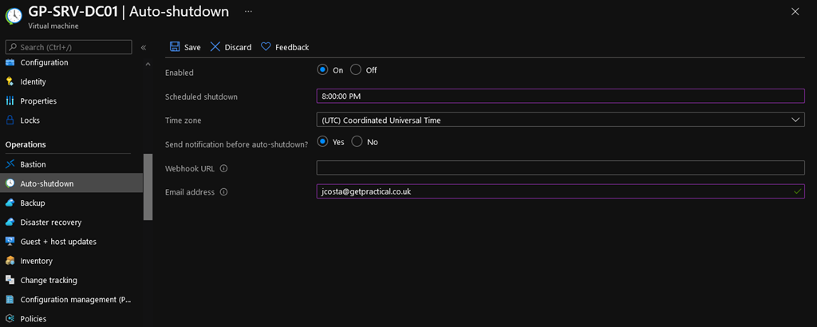Open the ellipsis more options menu
Viewport: 817px width, 327px height.
(x=249, y=11)
